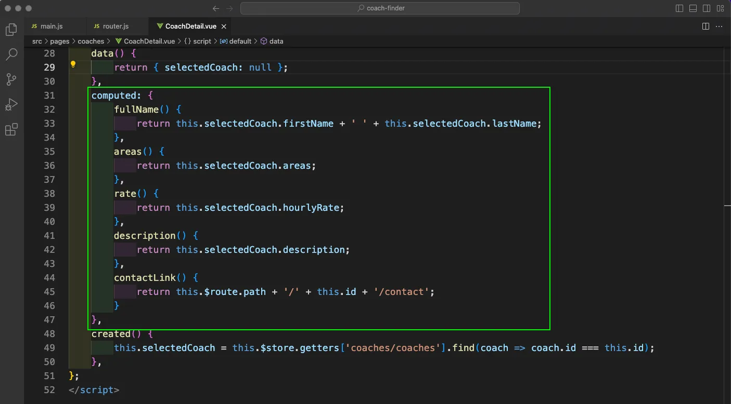Click the rate method name on line 38
The height and width of the screenshot is (404, 731).
pos(125,194)
